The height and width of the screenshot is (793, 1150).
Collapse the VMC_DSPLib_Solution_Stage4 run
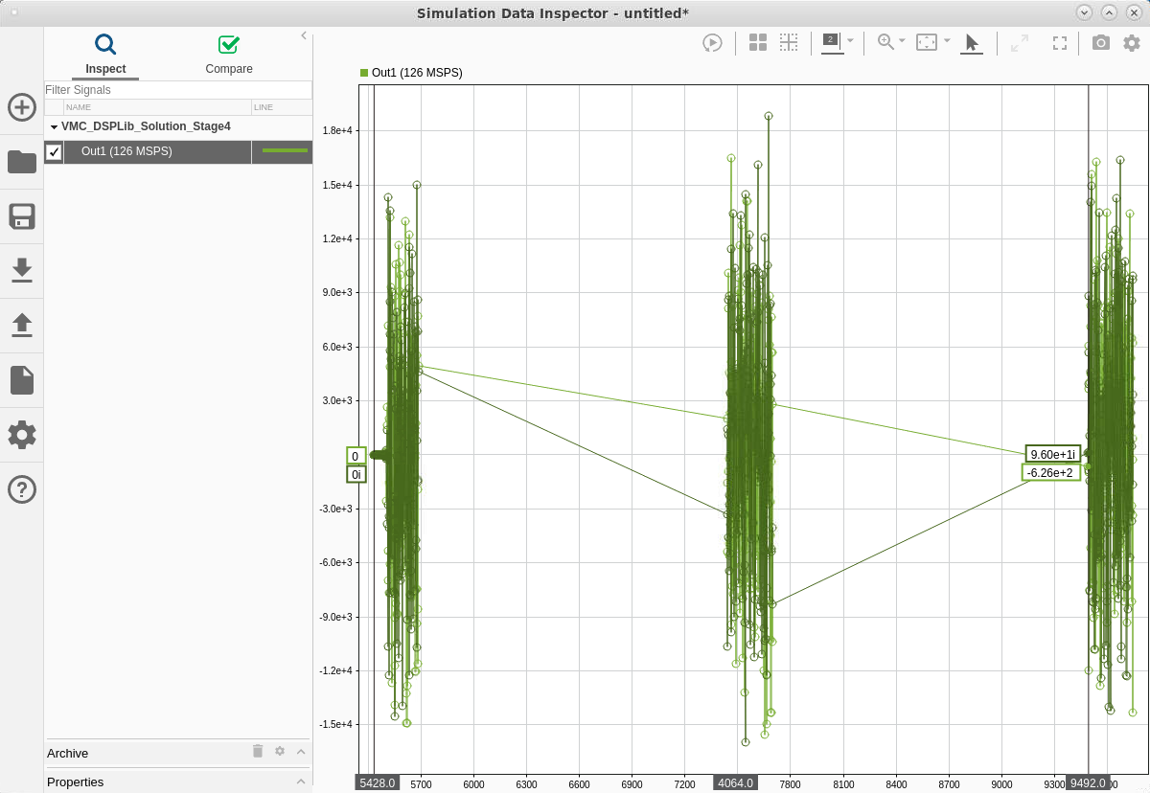[x=54, y=126]
